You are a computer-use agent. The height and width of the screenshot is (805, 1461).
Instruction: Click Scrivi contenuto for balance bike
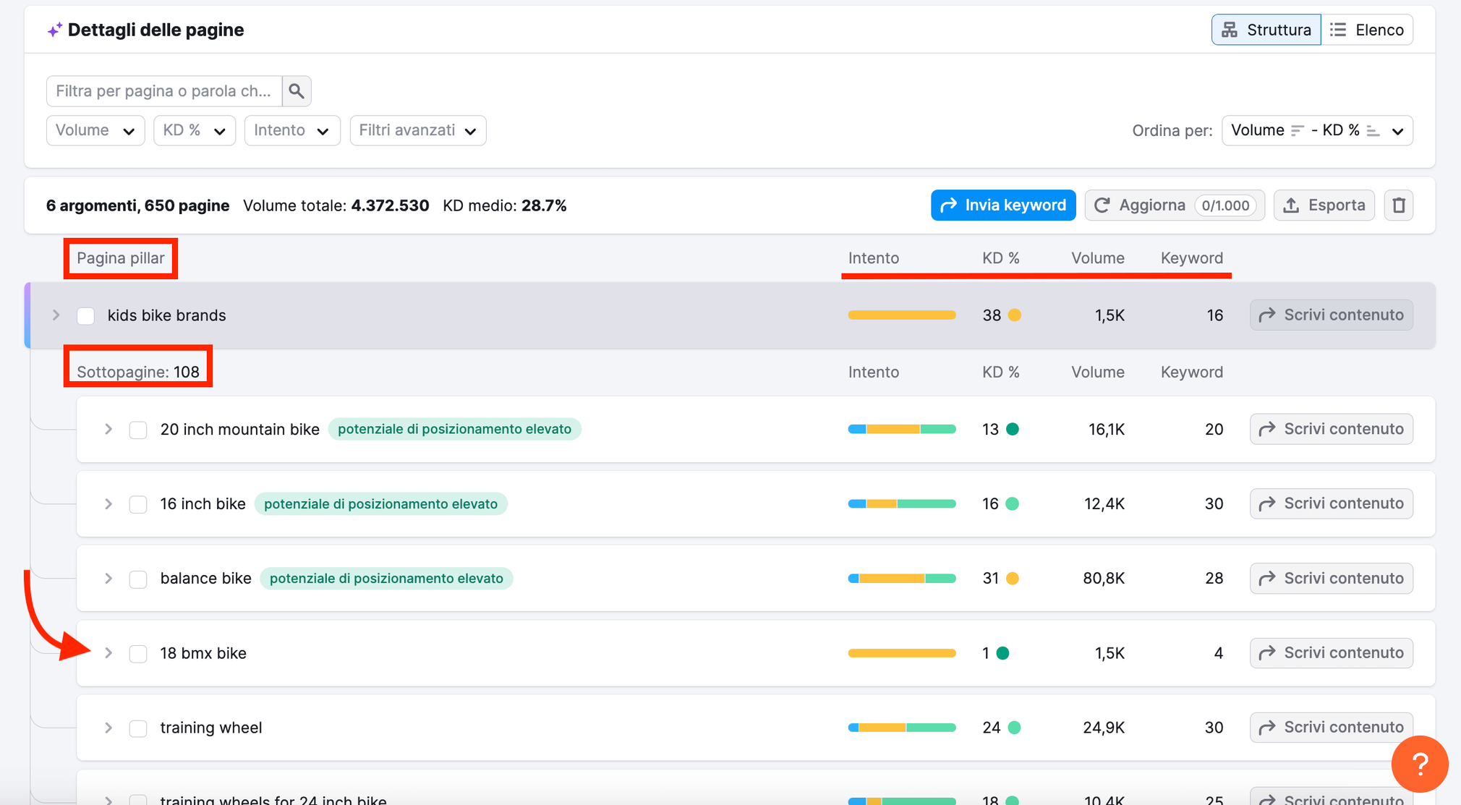(x=1332, y=579)
